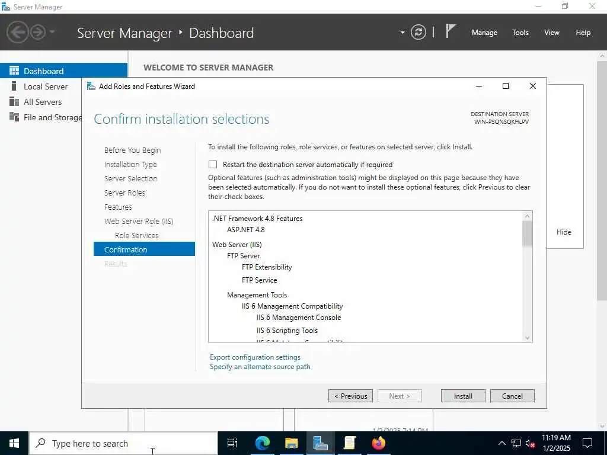Open navigation history dropdown arrow
The image size is (607, 455).
point(52,32)
